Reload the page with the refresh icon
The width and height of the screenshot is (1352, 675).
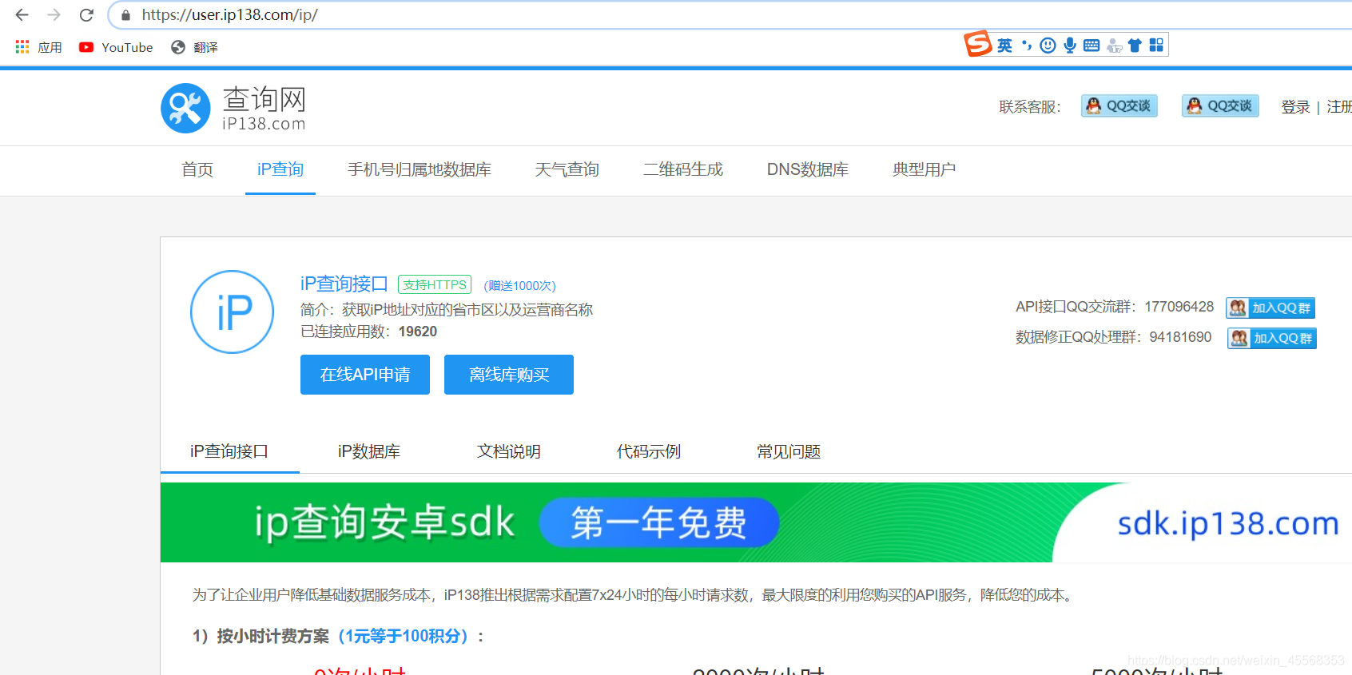(x=86, y=15)
